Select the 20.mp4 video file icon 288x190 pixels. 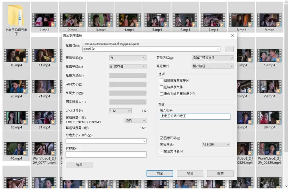tap(16, 87)
